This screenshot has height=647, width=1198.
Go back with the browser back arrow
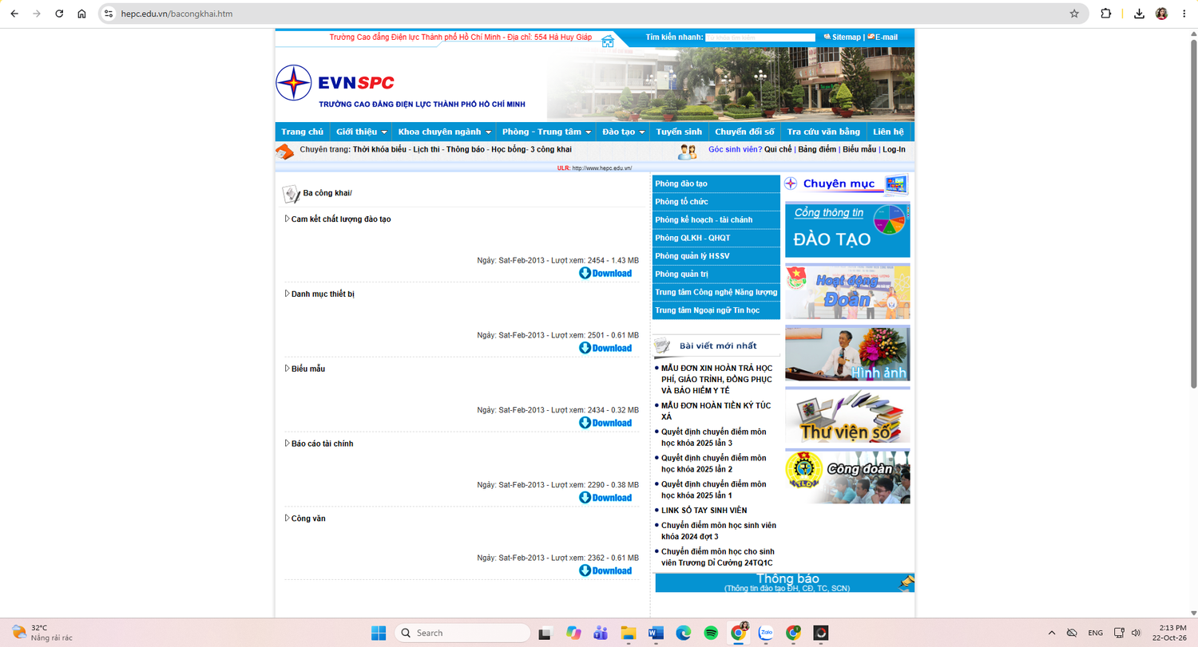click(x=14, y=14)
